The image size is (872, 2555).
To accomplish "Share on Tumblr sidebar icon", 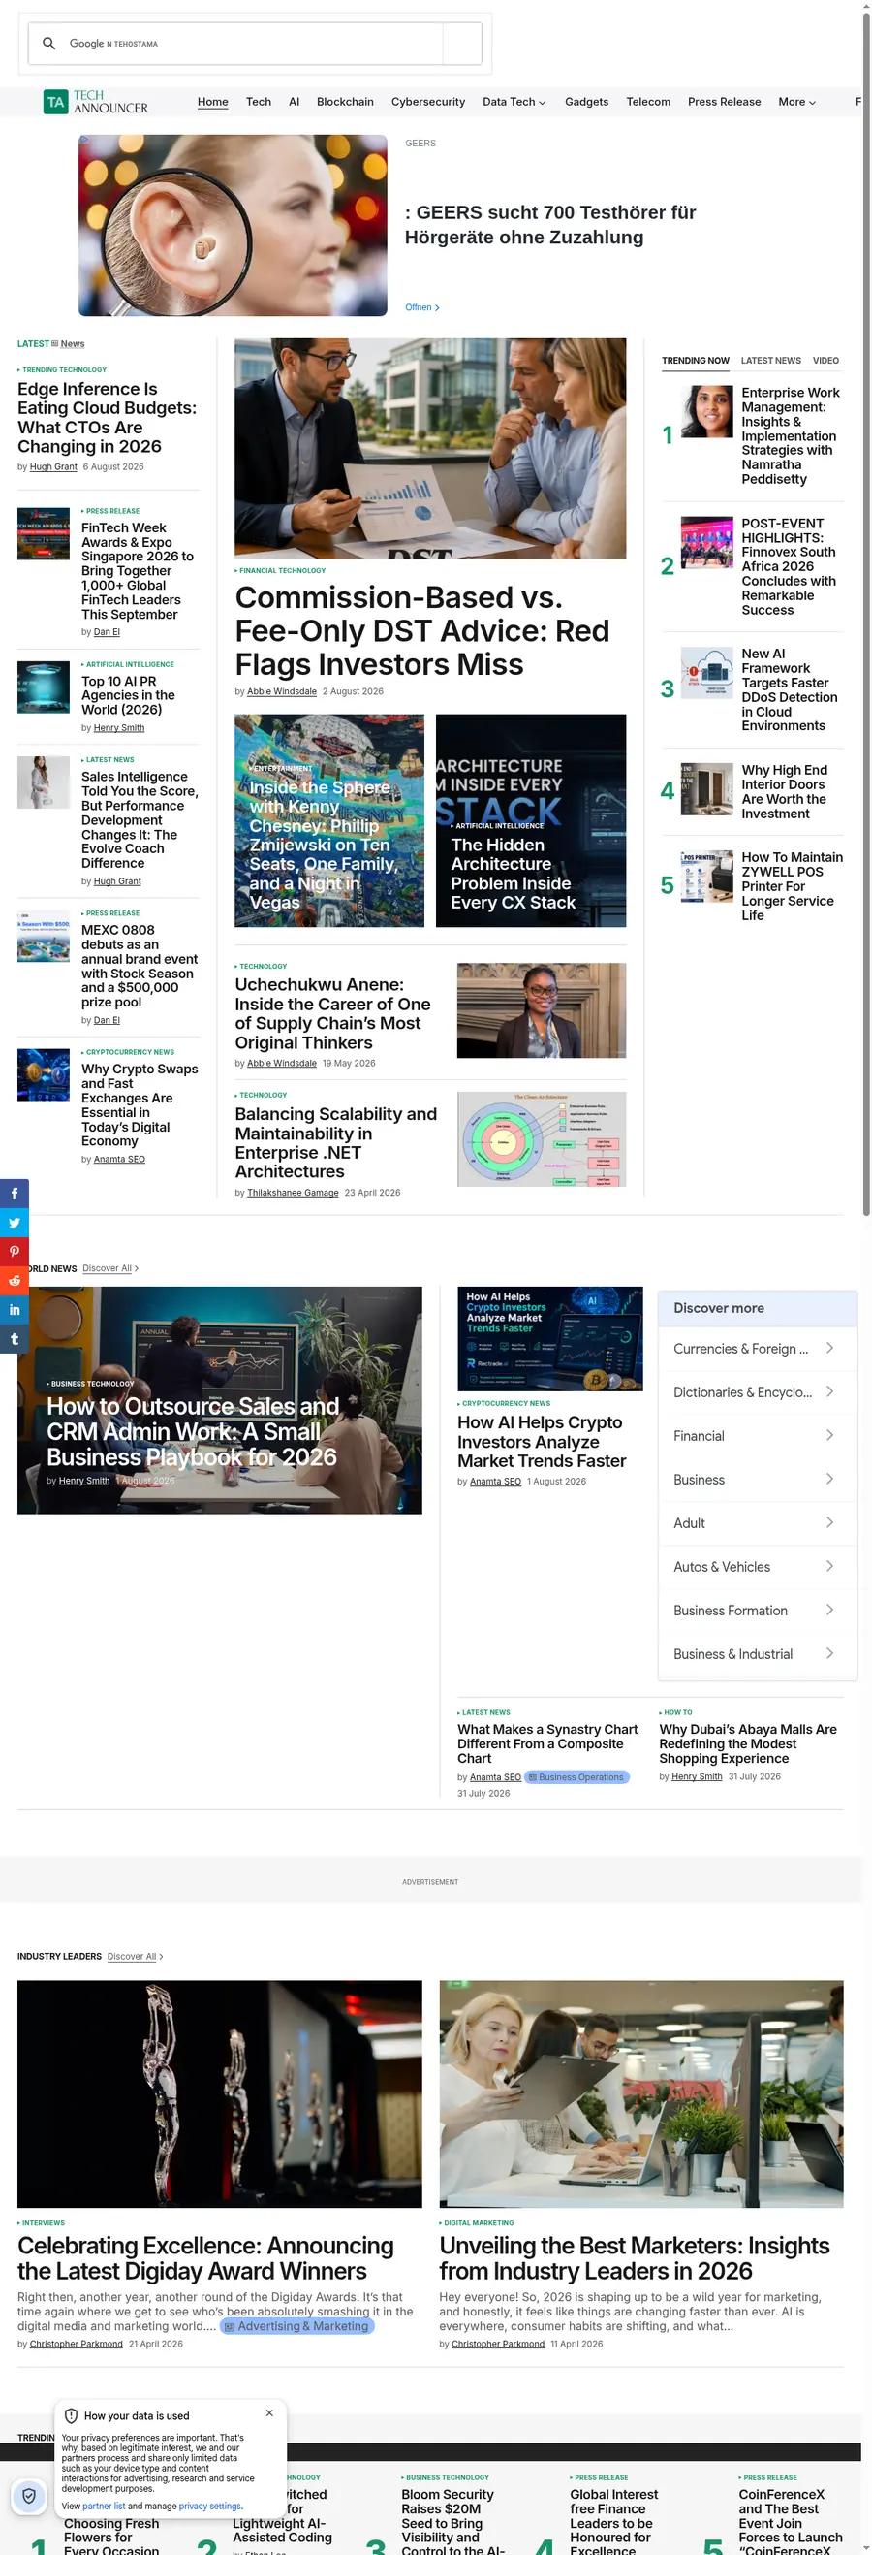I will 14,1339.
